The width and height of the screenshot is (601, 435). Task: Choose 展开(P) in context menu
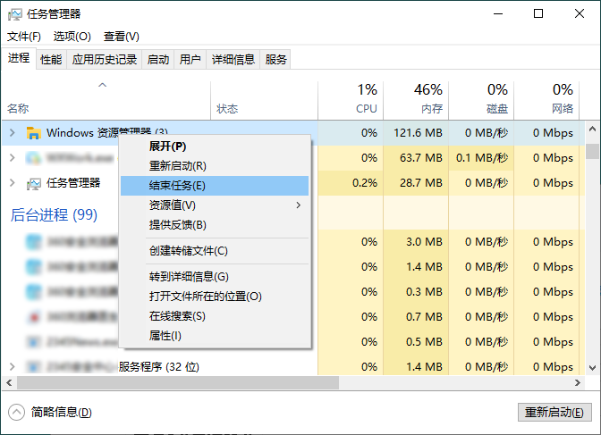coord(215,146)
